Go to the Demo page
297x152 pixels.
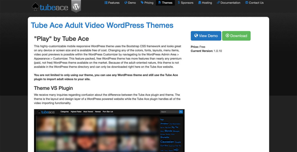(130, 3)
